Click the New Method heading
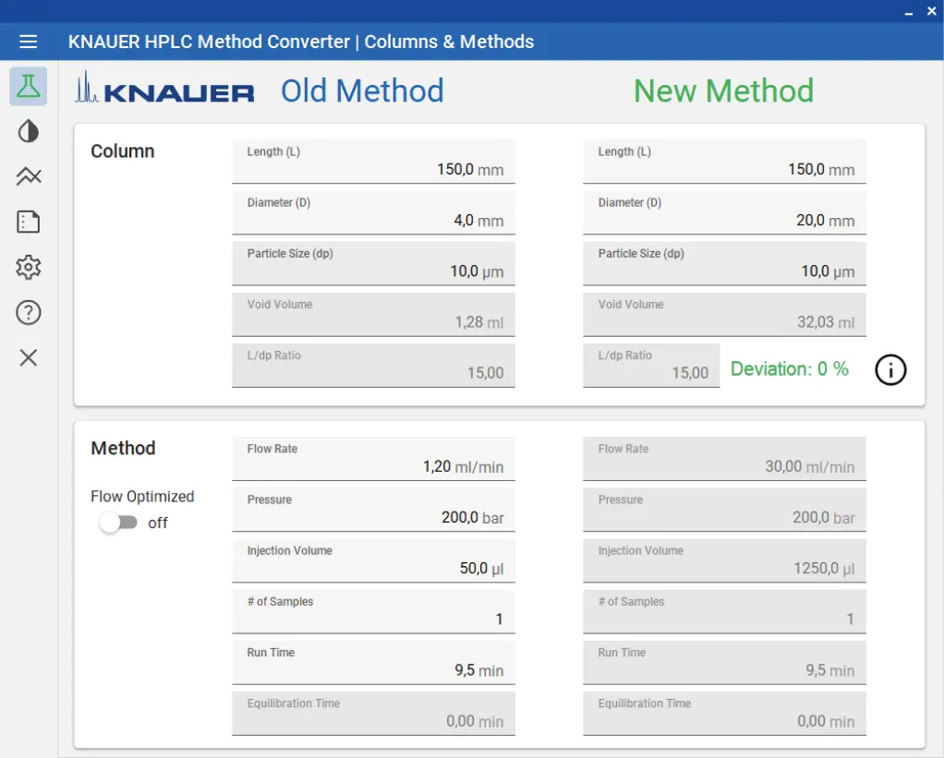Image resolution: width=944 pixels, height=758 pixels. [x=723, y=90]
